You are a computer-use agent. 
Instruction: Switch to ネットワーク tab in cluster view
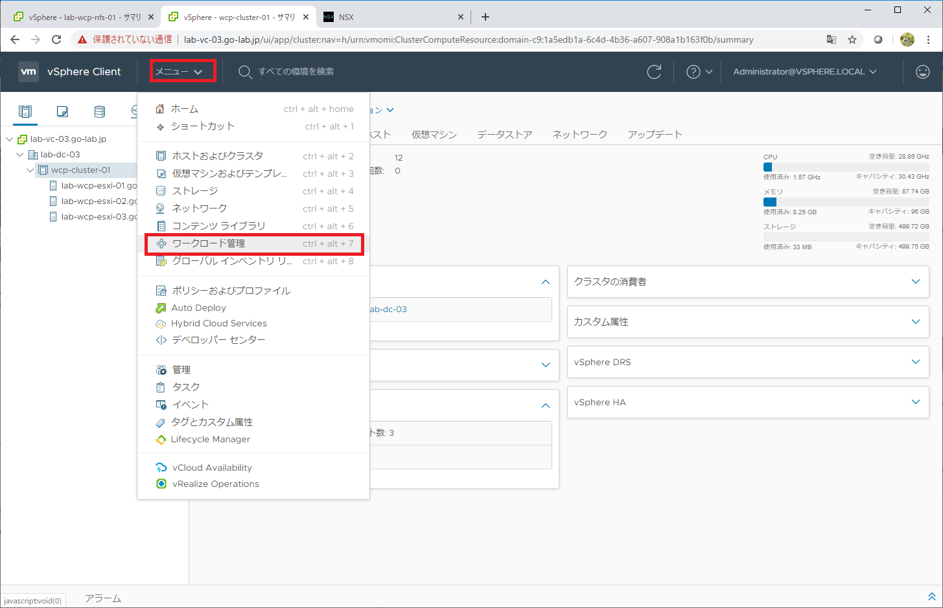click(580, 135)
